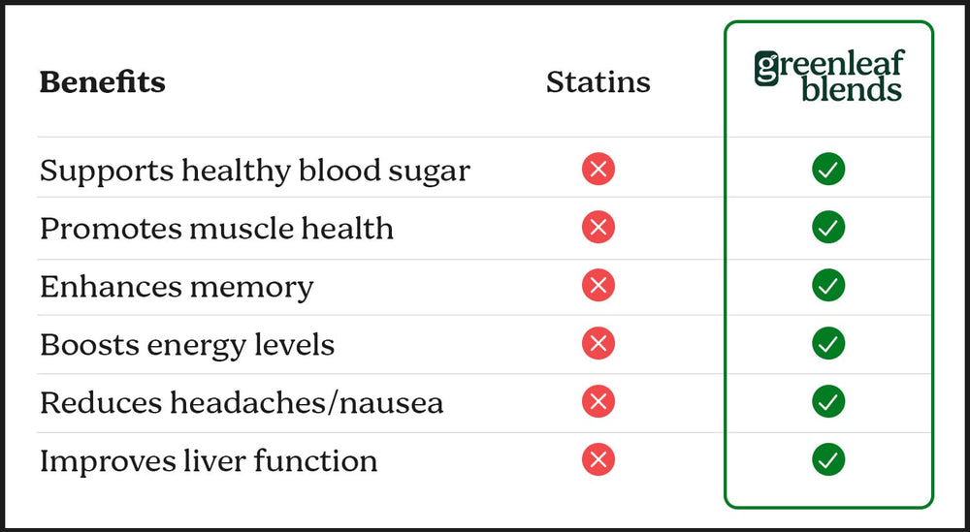970x532 pixels.
Task: Click the red X for Enhances memory
Action: click(598, 286)
